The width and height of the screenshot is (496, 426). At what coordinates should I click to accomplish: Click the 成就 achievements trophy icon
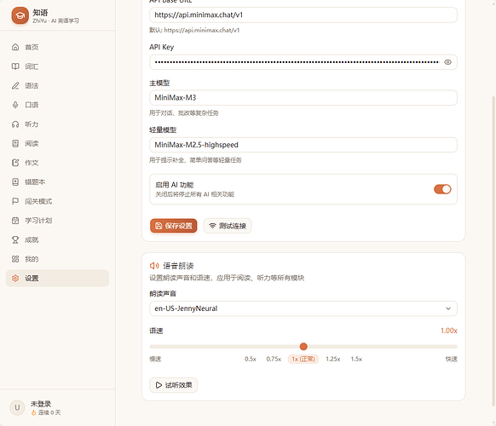click(15, 239)
